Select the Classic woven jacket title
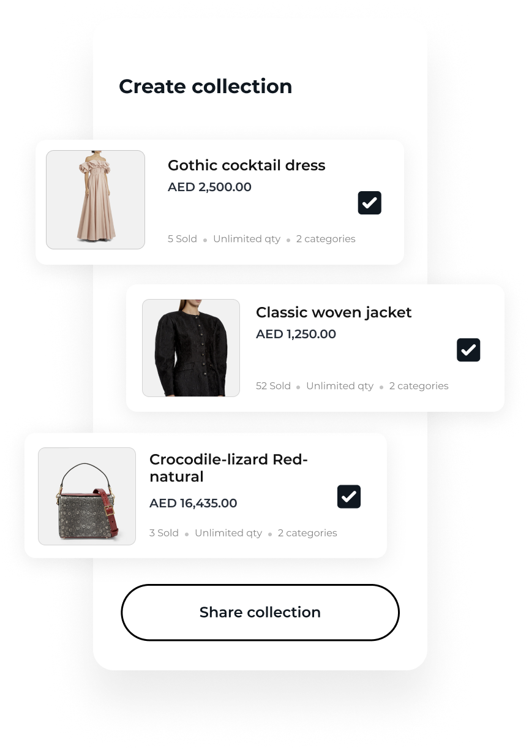 click(x=334, y=312)
